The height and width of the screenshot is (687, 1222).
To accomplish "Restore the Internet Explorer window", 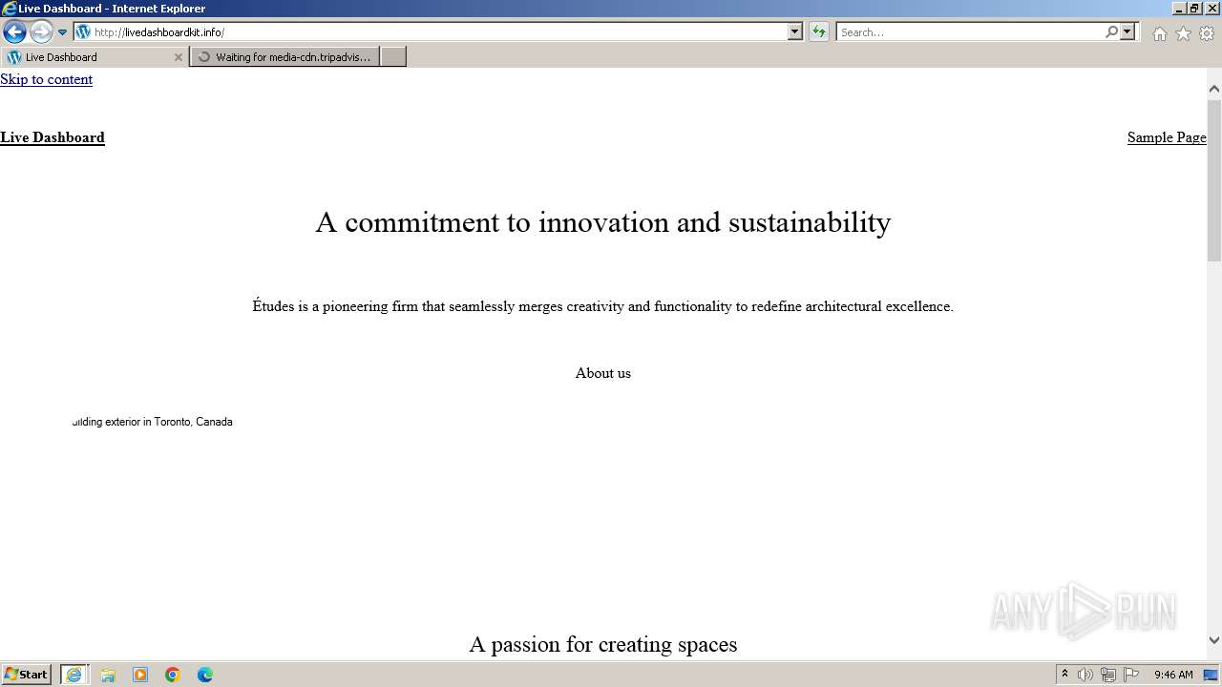I will [x=1194, y=9].
